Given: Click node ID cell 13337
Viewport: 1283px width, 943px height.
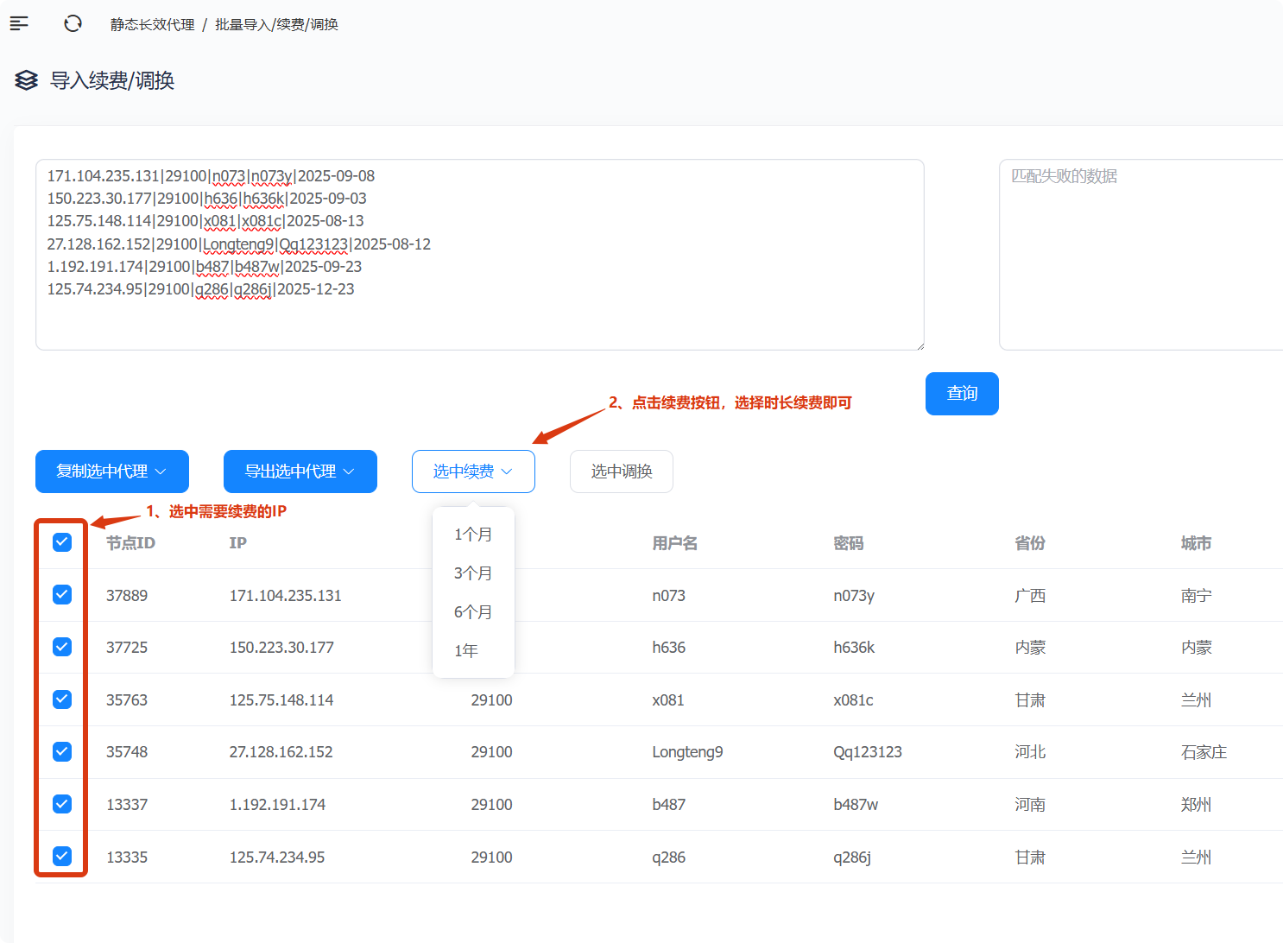Looking at the screenshot, I should pyautogui.click(x=127, y=805).
